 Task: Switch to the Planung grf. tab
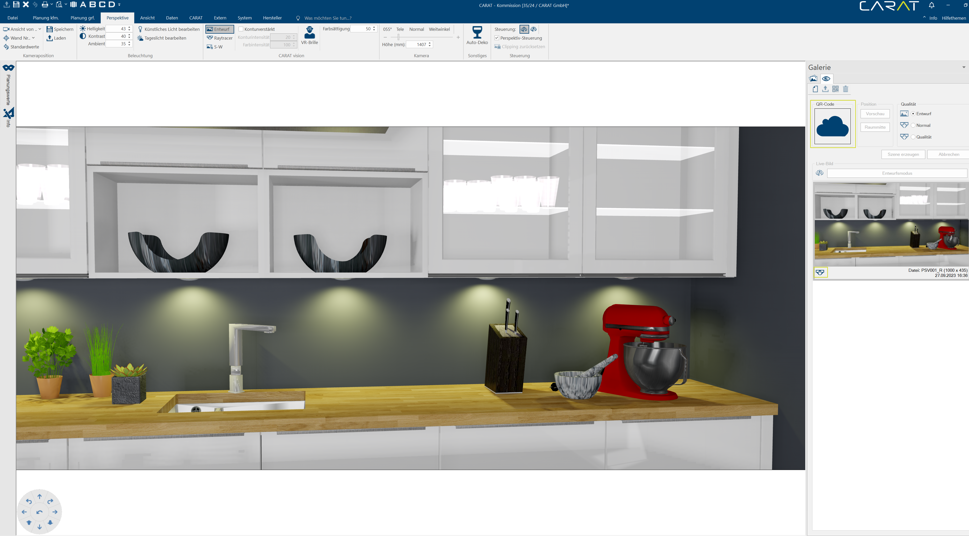[x=82, y=18]
